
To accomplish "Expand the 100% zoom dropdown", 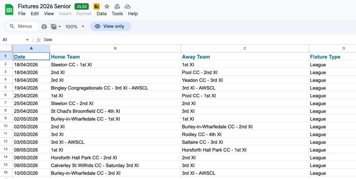I will [83, 26].
